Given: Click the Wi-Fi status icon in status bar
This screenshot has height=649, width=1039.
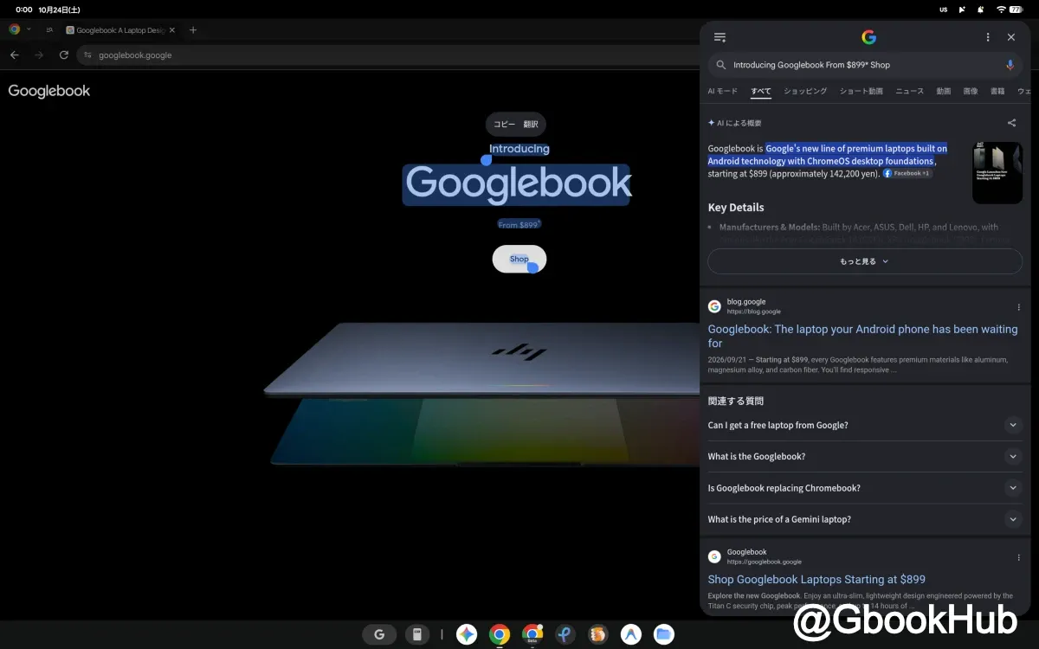Looking at the screenshot, I should point(1001,10).
